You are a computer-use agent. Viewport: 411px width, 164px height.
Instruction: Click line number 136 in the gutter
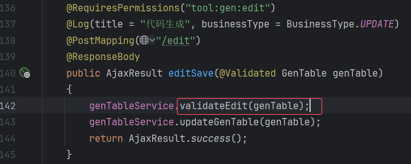tap(8, 8)
